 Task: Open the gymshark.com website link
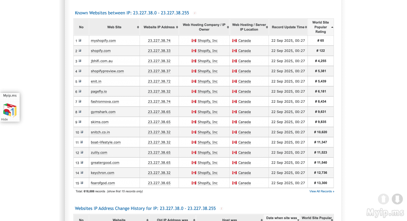pos(103,112)
